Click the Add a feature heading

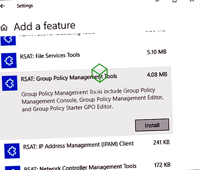(x=45, y=26)
